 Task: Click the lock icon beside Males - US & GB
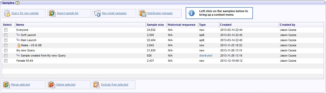tap(18, 45)
